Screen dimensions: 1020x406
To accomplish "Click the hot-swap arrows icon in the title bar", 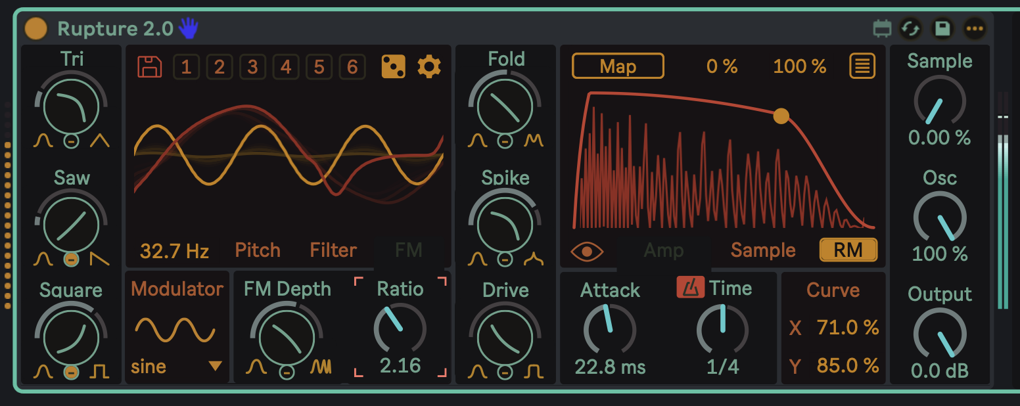I will (x=910, y=28).
